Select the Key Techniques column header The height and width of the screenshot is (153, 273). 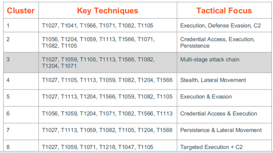coord(107,11)
